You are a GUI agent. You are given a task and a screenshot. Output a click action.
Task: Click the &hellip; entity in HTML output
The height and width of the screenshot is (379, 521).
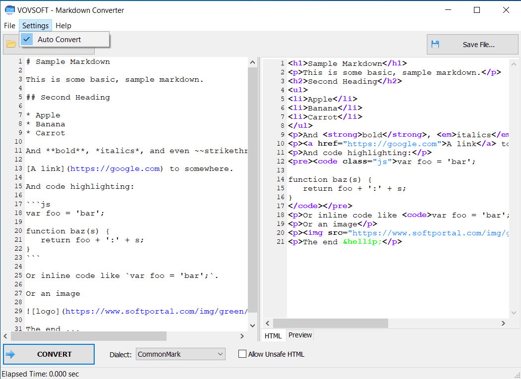tap(362, 242)
